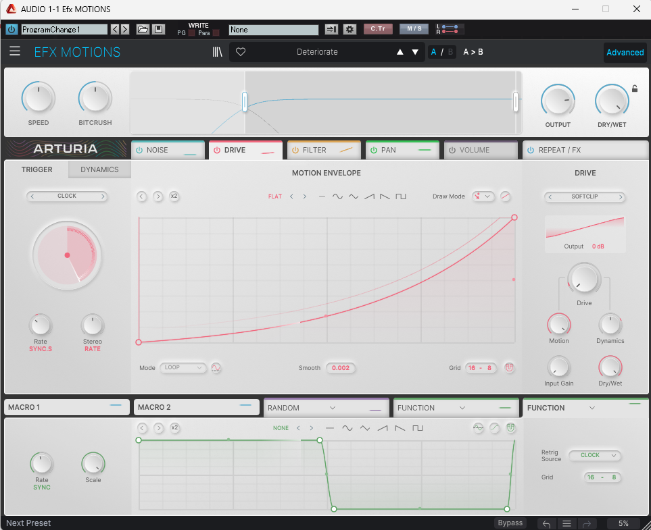The image size is (651, 530).
Task: Toggle the host plugin power button
Action: tap(11, 30)
